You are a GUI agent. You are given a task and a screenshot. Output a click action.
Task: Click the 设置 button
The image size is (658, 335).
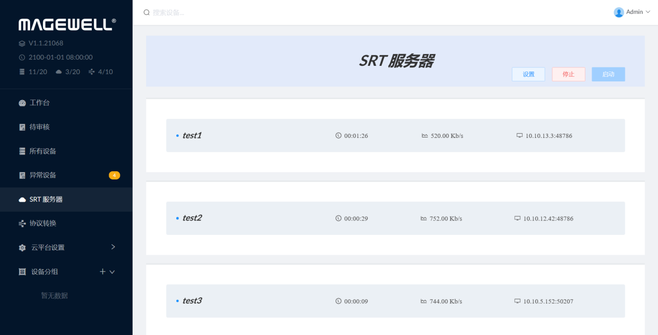point(528,74)
